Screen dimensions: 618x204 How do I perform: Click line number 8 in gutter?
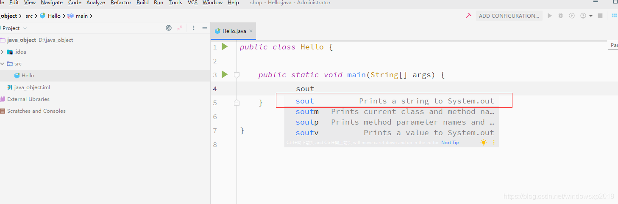(215, 144)
